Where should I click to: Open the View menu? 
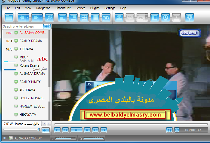28,8
